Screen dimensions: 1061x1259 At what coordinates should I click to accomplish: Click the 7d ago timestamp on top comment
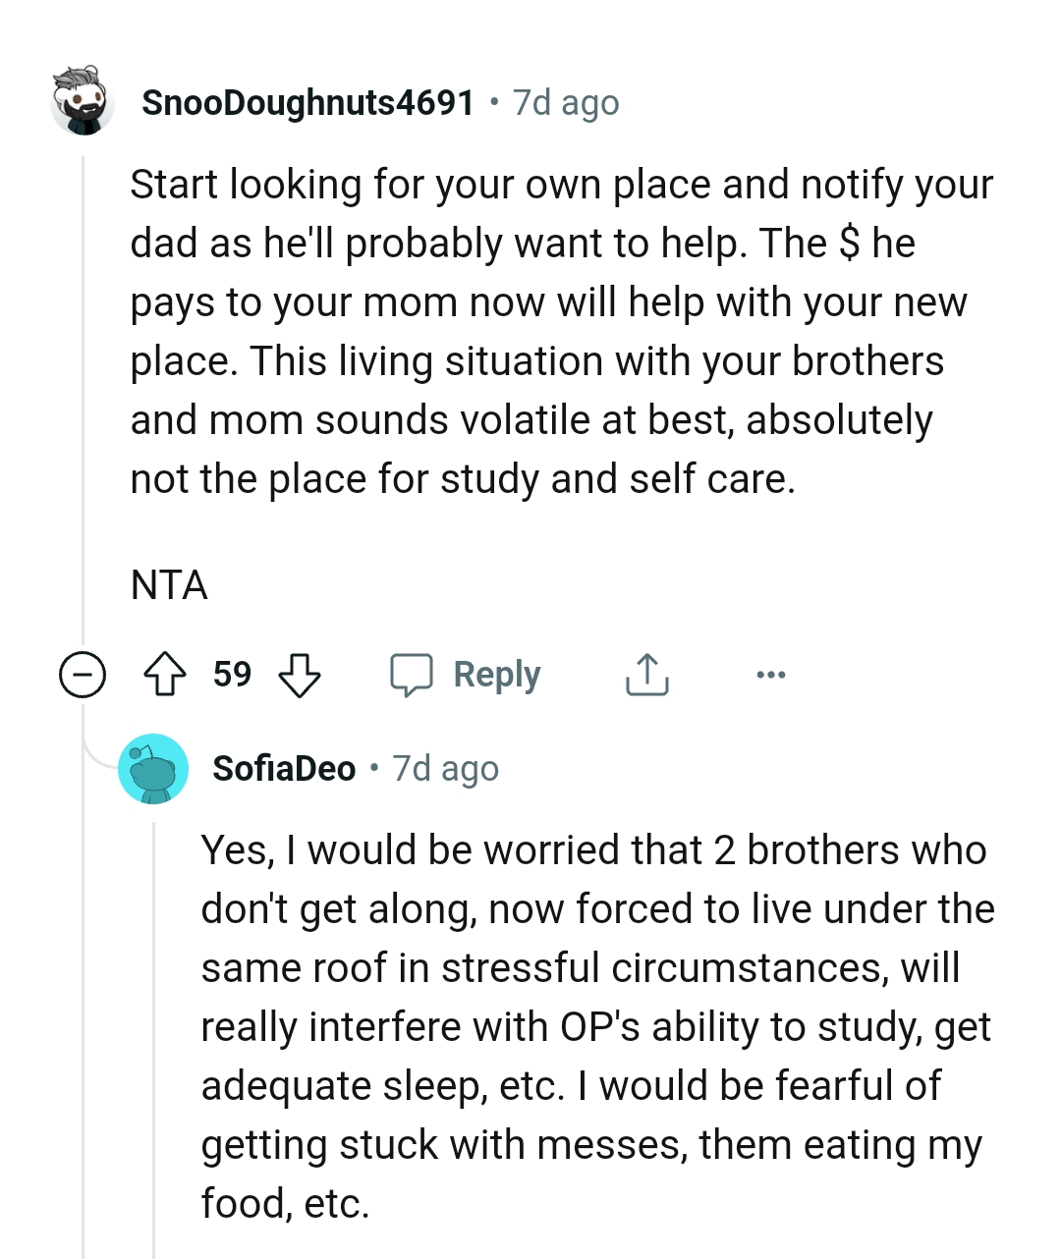564,101
